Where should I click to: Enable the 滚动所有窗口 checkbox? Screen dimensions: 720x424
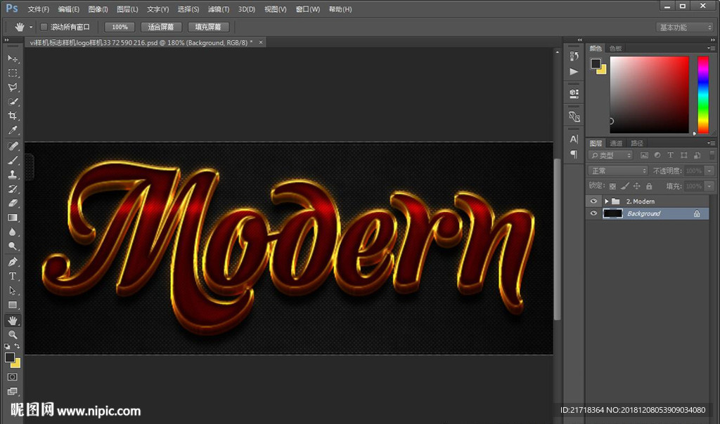pyautogui.click(x=44, y=27)
